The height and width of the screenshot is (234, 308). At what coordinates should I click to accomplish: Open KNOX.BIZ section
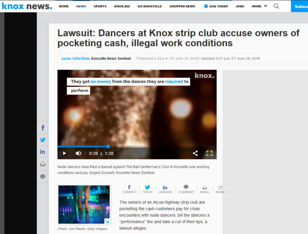point(122,6)
